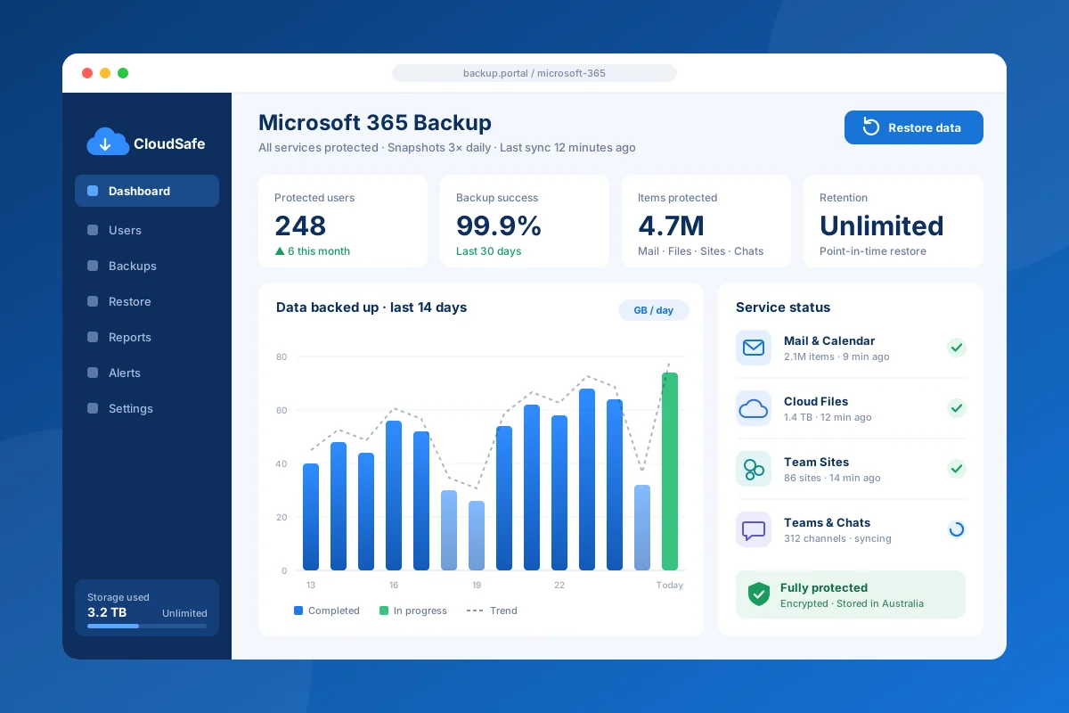1069x713 pixels.
Task: Click the Teams & Chats speech bubble icon
Action: pyautogui.click(x=754, y=529)
